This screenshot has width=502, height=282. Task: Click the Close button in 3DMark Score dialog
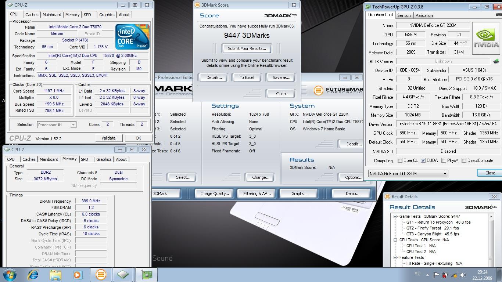[x=281, y=94]
